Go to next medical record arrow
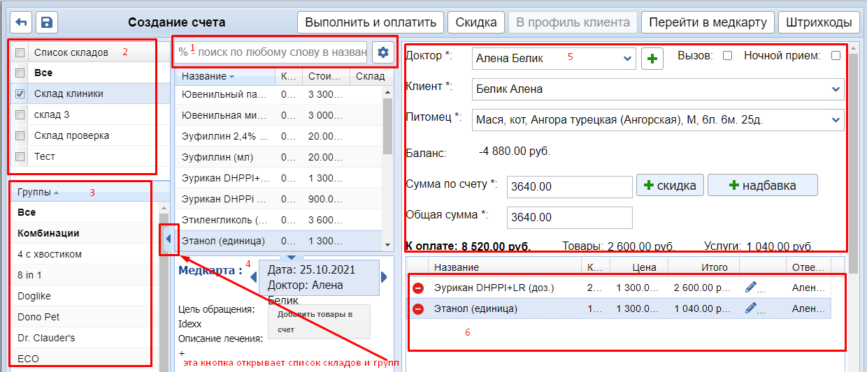 (384, 277)
